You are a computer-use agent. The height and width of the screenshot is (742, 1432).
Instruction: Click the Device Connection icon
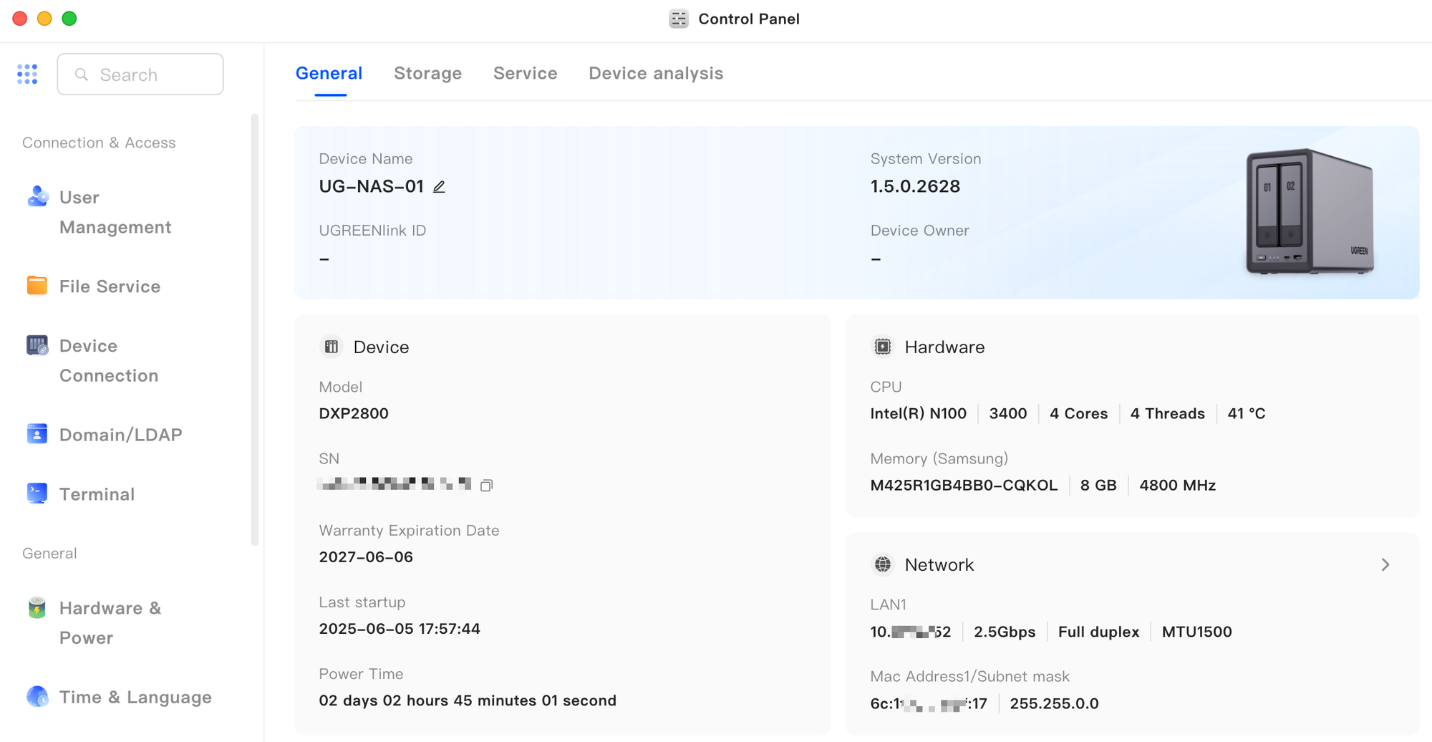coord(37,345)
